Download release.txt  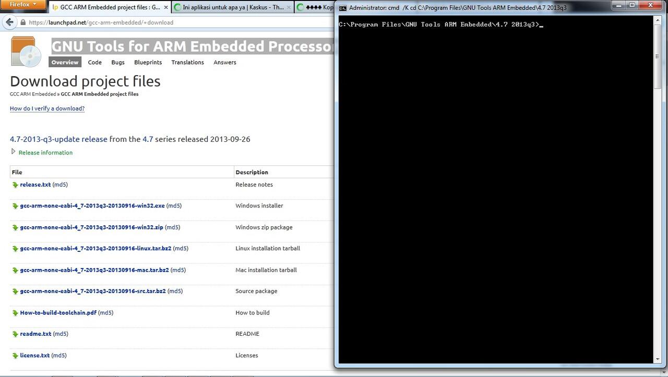tap(35, 185)
